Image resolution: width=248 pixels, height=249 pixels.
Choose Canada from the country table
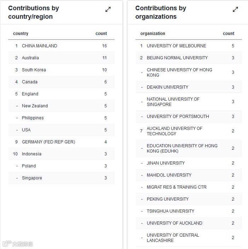point(30,82)
